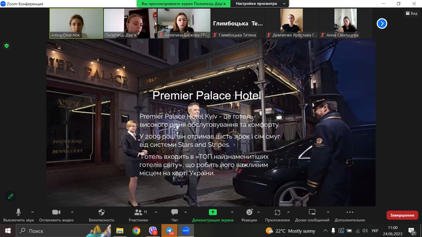Open the green pencil annotation tool
The image size is (422, 237).
(x=11, y=196)
